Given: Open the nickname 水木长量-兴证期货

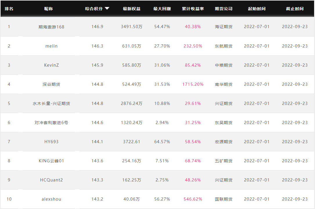Looking at the screenshot, I should 51,103.
